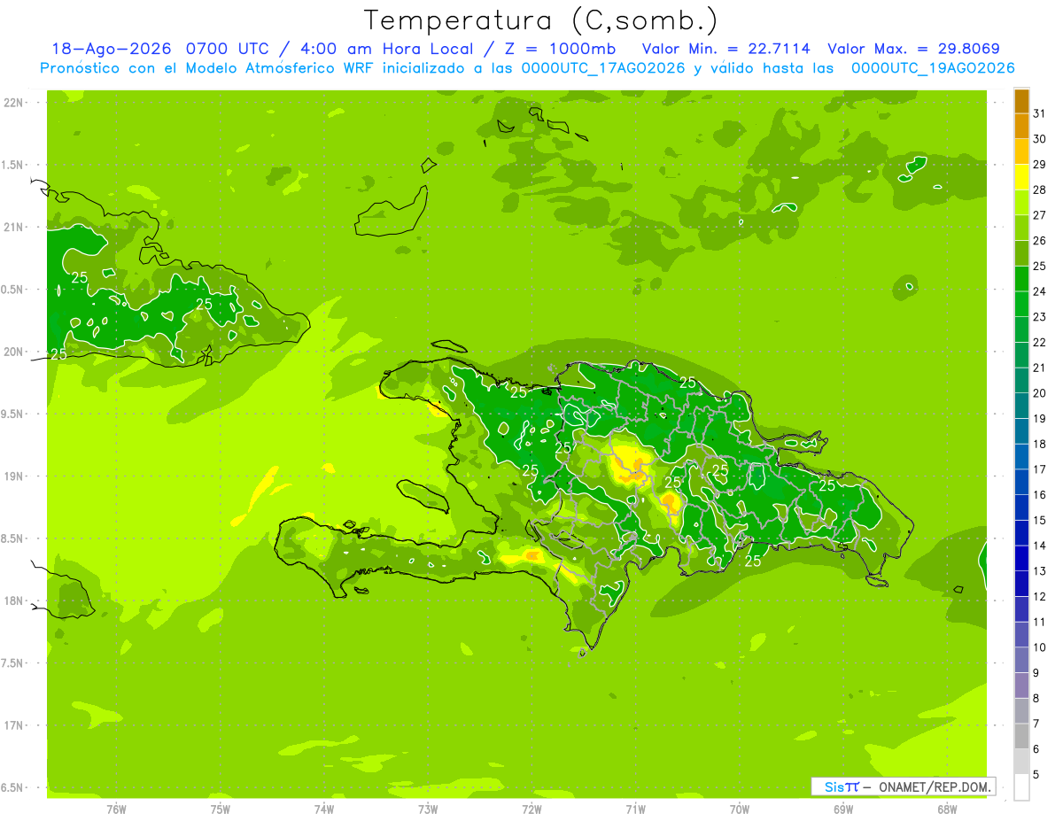Image resolution: width=1063 pixels, height=821 pixels.
Task: Click the orange legend band between 30 and 31
Action: point(1021,126)
